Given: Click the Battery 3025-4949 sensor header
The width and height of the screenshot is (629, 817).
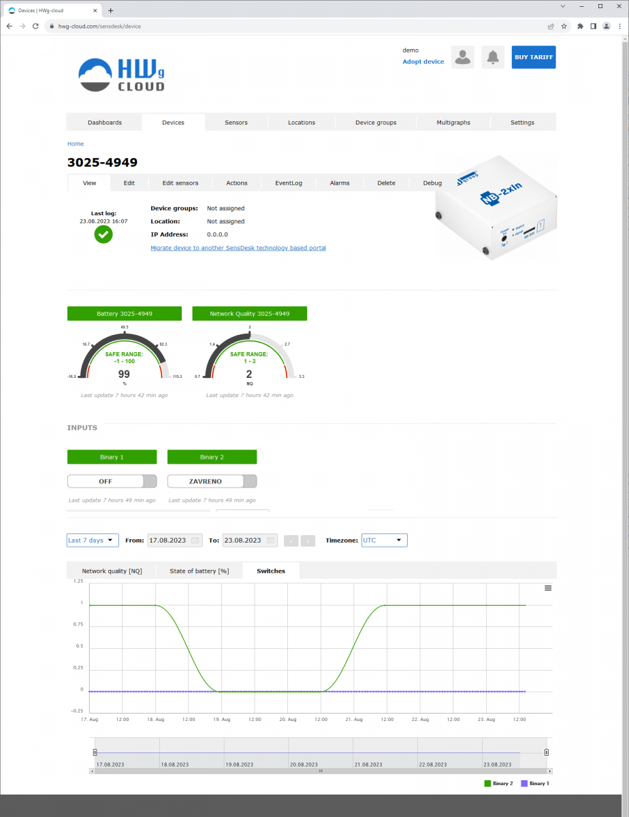Looking at the screenshot, I should 125,314.
